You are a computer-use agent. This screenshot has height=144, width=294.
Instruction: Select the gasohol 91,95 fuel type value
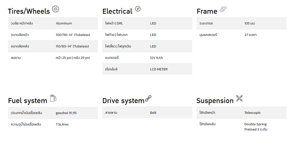(66, 113)
